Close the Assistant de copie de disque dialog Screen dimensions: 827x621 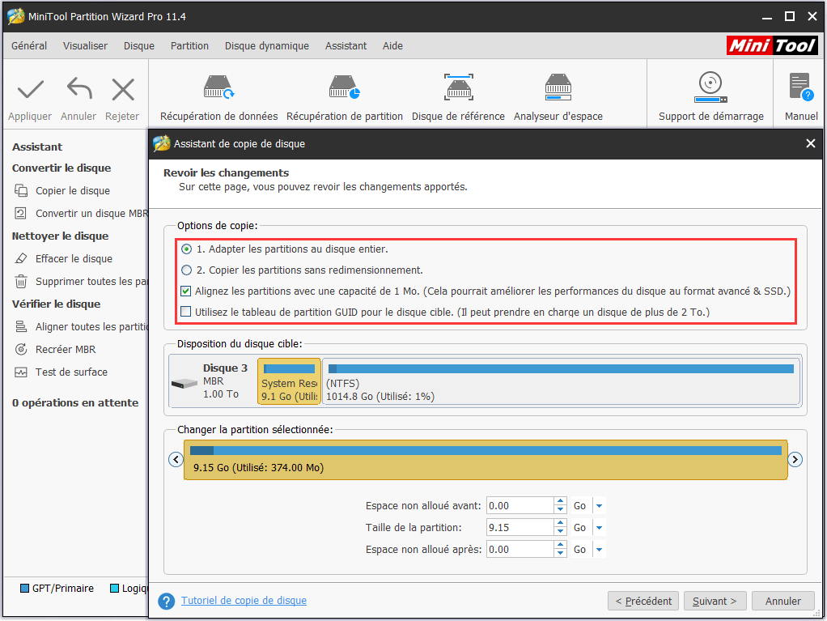click(811, 143)
